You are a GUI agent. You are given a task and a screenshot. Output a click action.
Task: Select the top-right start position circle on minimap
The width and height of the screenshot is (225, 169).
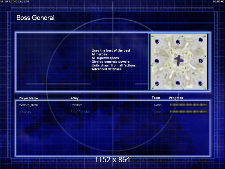click(200, 40)
